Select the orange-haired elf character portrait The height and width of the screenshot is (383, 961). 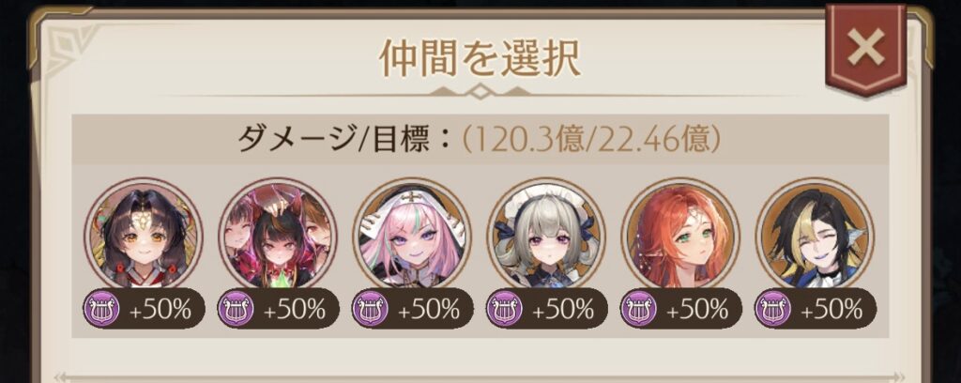(x=680, y=236)
